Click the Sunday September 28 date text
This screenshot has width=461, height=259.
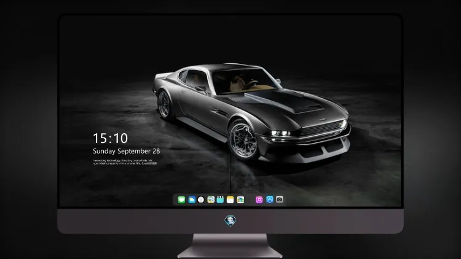click(127, 151)
